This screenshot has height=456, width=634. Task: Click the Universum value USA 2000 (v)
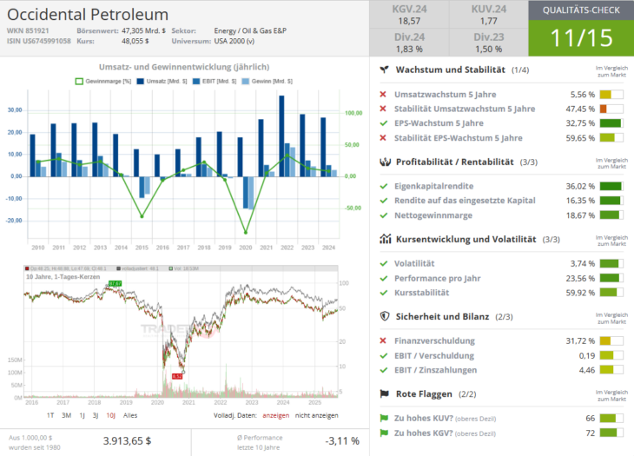click(234, 41)
